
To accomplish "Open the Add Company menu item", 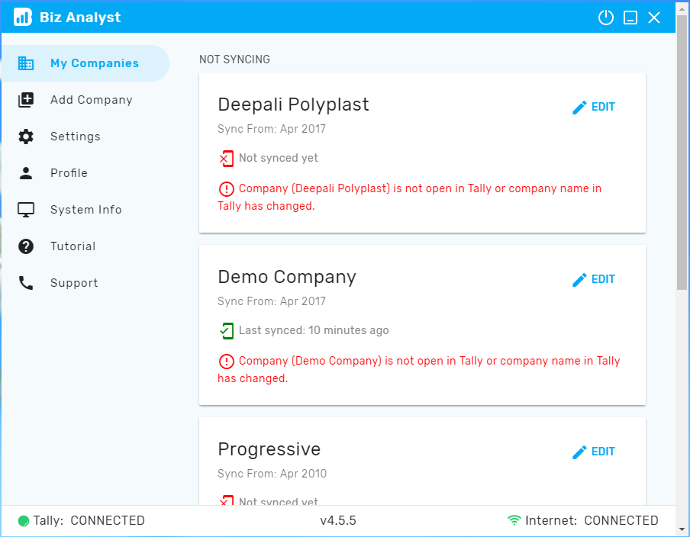I will point(85,100).
